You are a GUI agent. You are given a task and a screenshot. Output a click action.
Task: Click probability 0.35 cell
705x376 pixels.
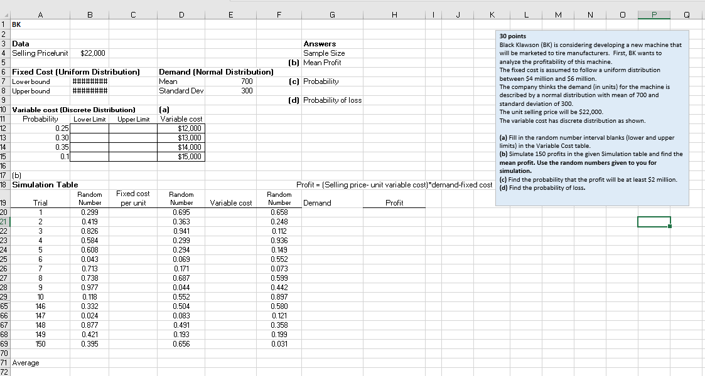pos(40,147)
